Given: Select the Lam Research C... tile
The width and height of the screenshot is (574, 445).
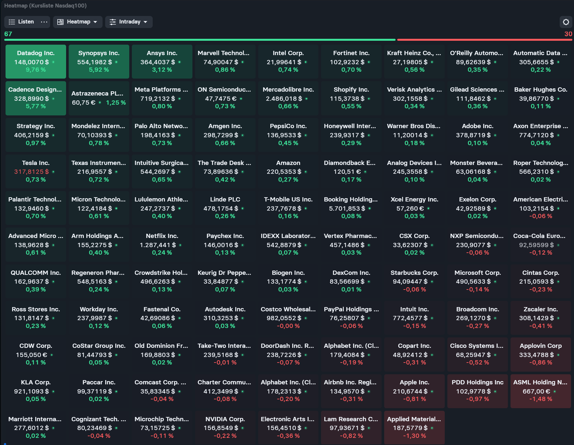Looking at the screenshot, I should pos(351,428).
